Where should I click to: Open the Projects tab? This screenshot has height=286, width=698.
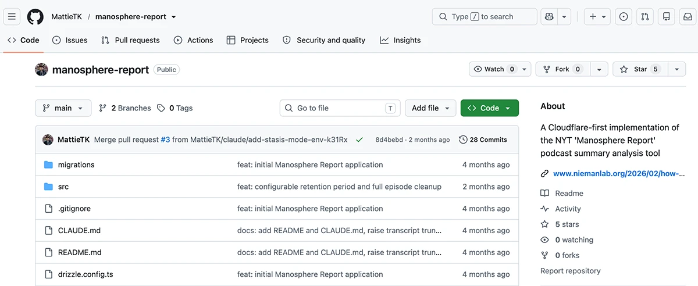(247, 40)
